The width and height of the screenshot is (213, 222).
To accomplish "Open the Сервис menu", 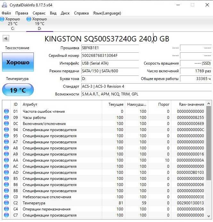I will click(39, 13).
